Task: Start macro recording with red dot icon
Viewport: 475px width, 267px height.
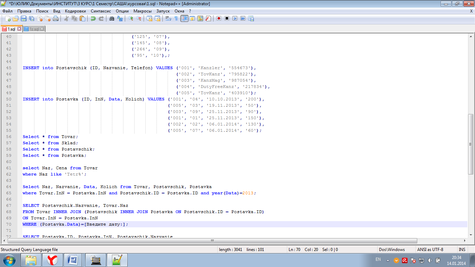Action: tap(219, 18)
